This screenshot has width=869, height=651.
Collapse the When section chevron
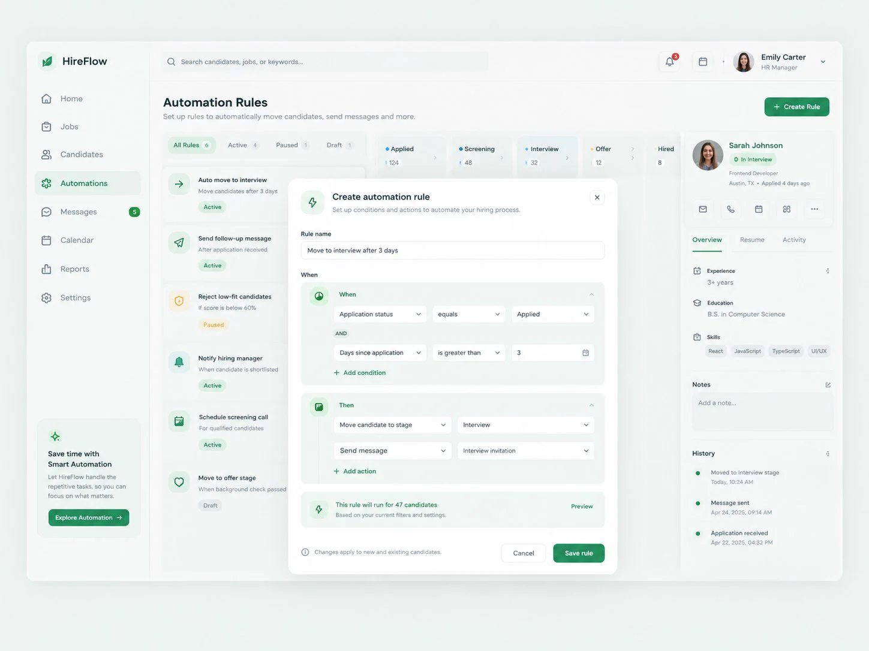(591, 294)
